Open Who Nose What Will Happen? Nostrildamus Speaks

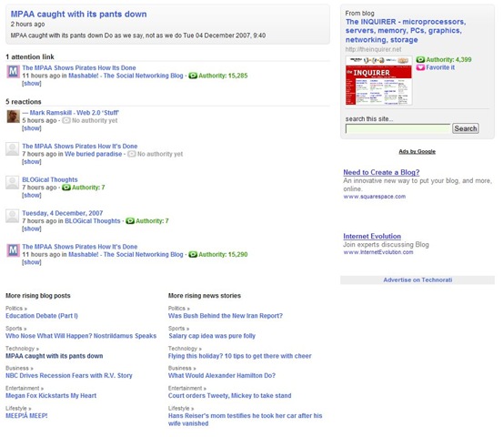click(x=81, y=336)
